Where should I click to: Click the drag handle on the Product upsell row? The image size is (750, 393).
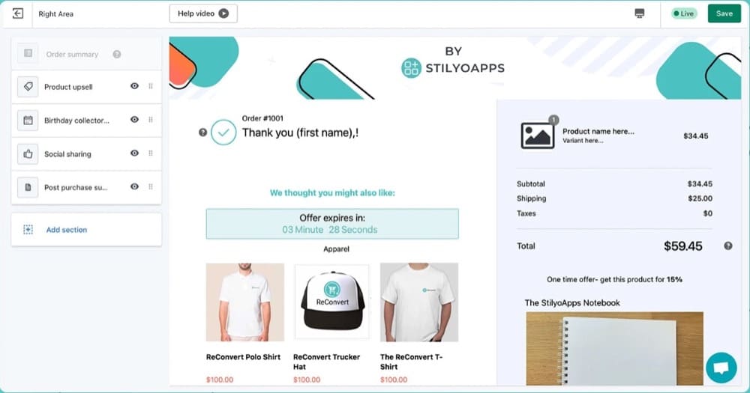pos(151,86)
